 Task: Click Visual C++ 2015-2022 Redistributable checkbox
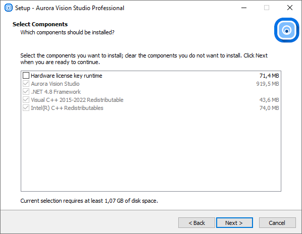[26, 100]
